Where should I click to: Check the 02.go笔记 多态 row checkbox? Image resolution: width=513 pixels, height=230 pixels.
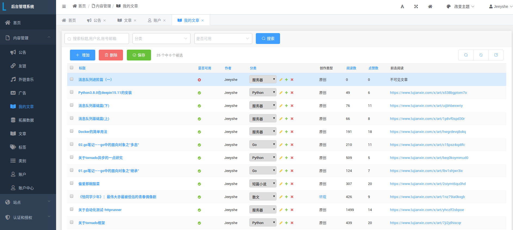72,144
